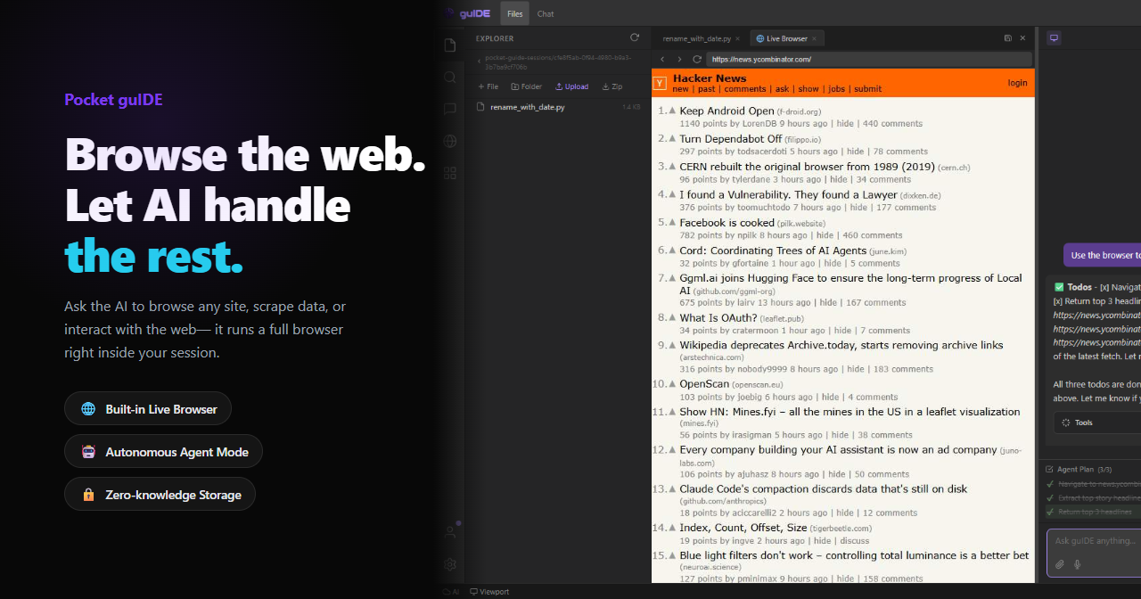The image size is (1141, 599).
Task: Switch to the Chat tab
Action: click(546, 13)
